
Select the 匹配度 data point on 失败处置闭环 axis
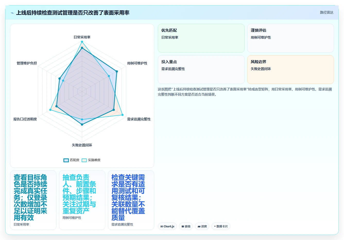tap(82, 125)
